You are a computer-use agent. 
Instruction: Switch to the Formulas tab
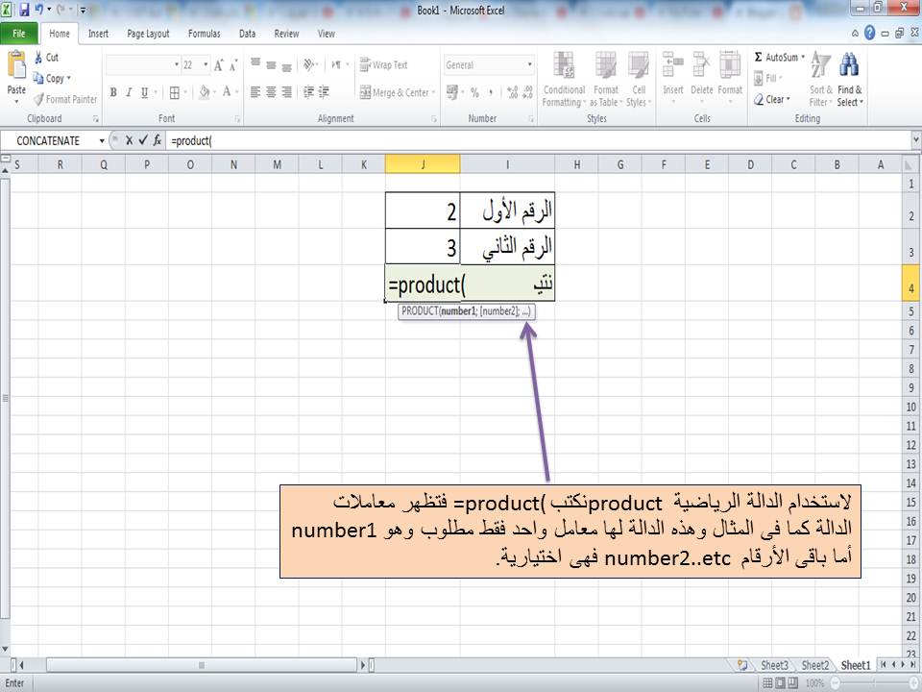(x=204, y=34)
